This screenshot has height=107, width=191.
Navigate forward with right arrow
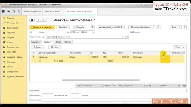click(44, 20)
